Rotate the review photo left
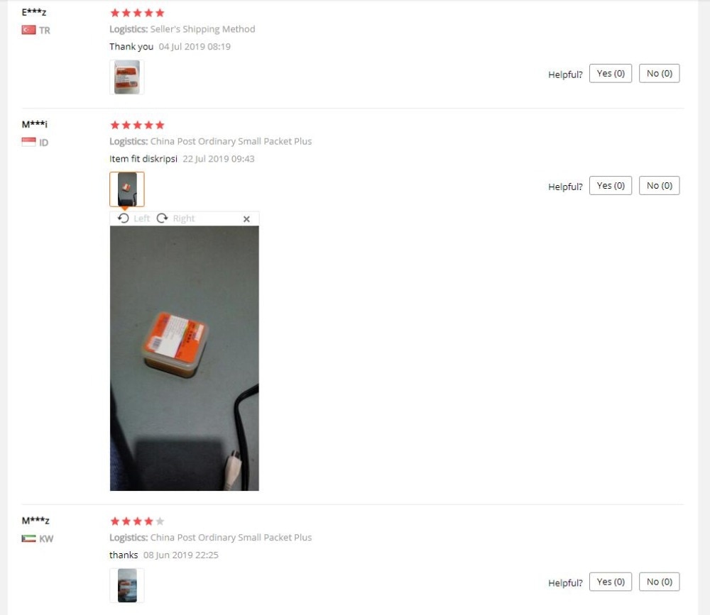710x615 pixels. click(133, 218)
